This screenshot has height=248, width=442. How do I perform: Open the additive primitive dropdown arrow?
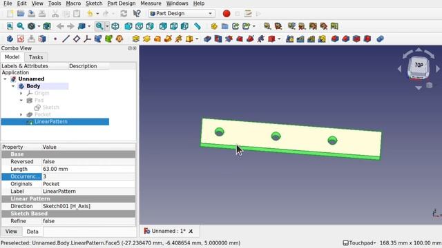pos(197,39)
